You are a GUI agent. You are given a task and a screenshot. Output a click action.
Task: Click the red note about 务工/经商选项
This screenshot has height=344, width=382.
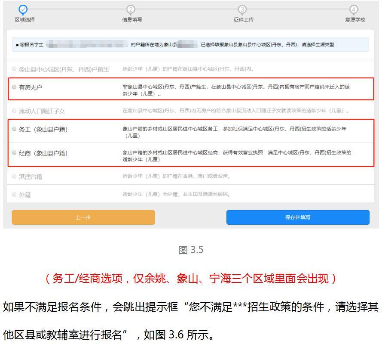pyautogui.click(x=191, y=279)
